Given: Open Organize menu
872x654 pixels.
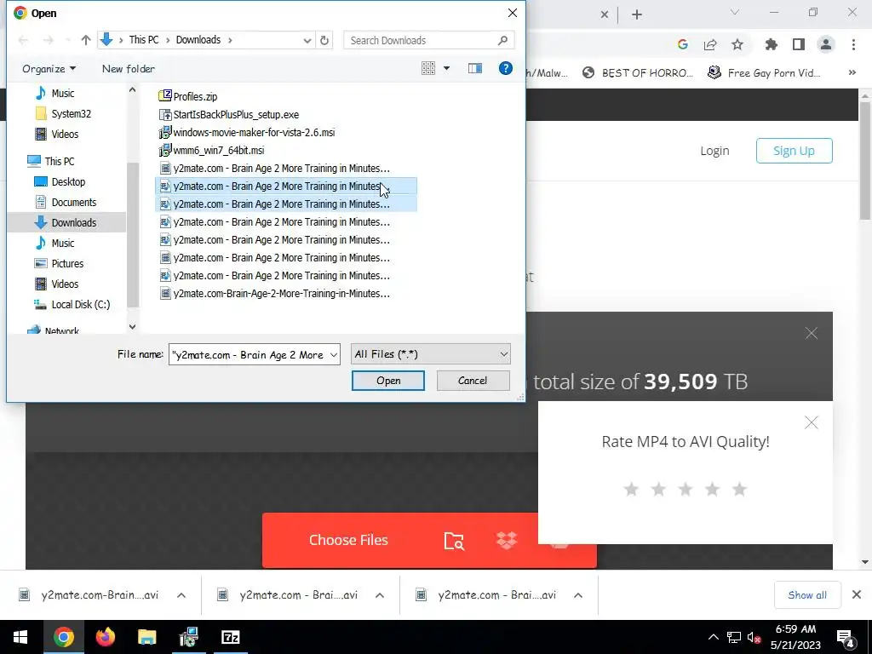Looking at the screenshot, I should coord(49,68).
